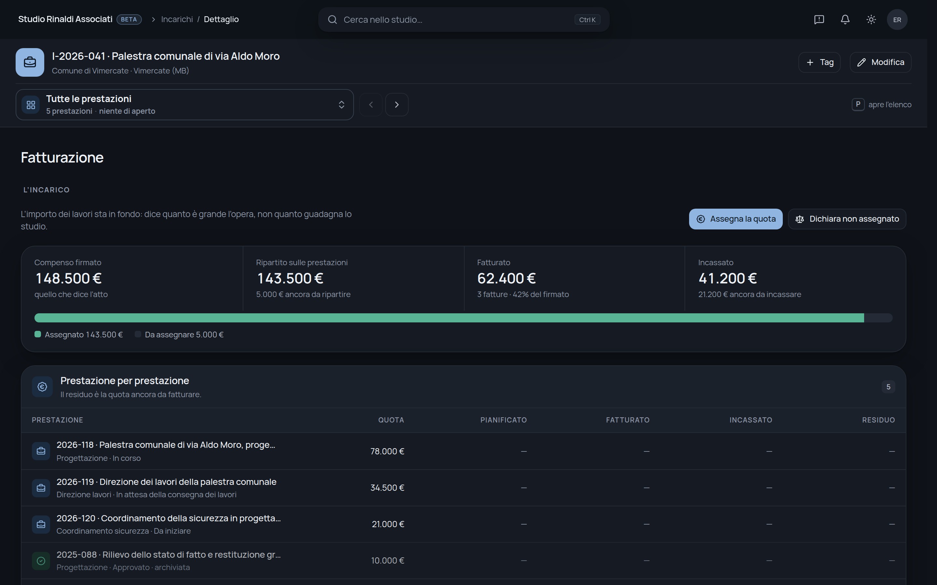Click Studio Rinaldi Associati home title
Image resolution: width=937 pixels, height=585 pixels.
65,19
